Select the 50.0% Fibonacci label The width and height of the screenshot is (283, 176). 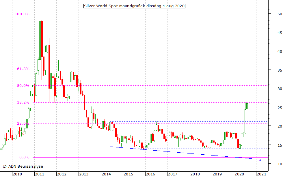click(23, 86)
